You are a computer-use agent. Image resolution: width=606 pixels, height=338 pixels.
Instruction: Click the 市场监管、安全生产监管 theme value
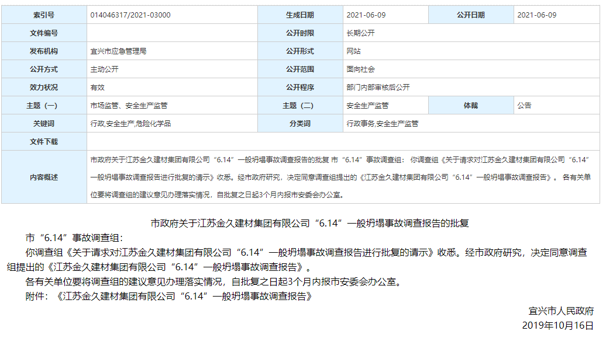click(x=129, y=106)
